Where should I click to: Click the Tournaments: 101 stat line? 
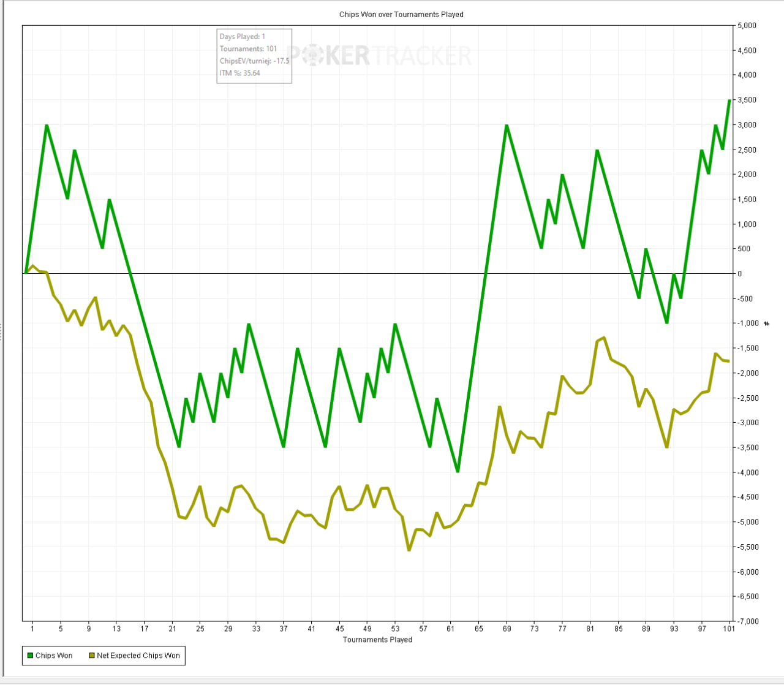point(248,49)
